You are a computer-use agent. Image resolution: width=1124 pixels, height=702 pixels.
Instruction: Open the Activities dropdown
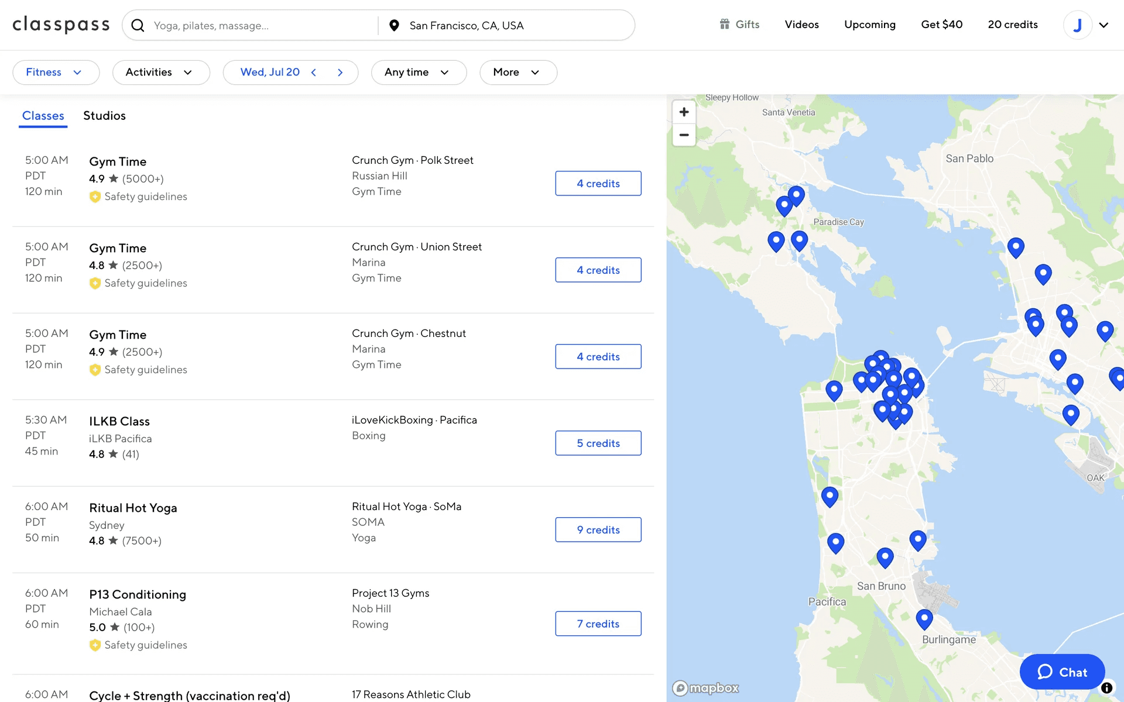(x=160, y=73)
